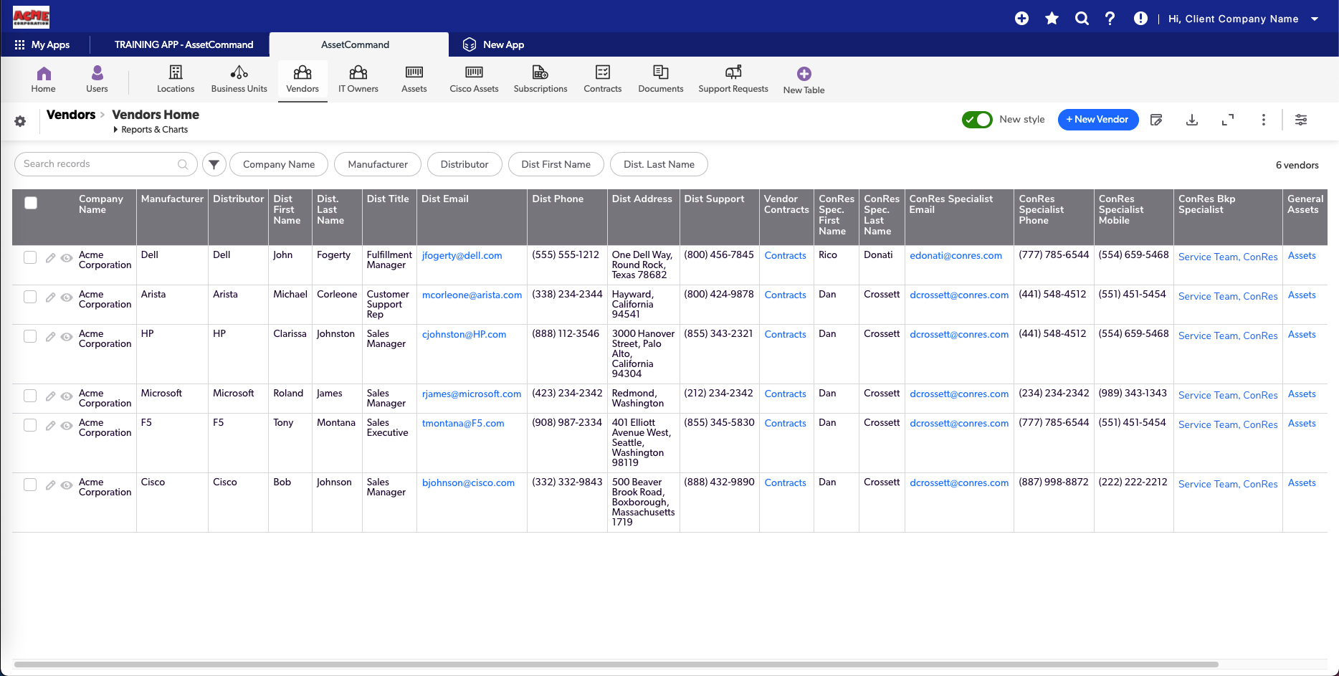Focus the Search records input field

106,164
